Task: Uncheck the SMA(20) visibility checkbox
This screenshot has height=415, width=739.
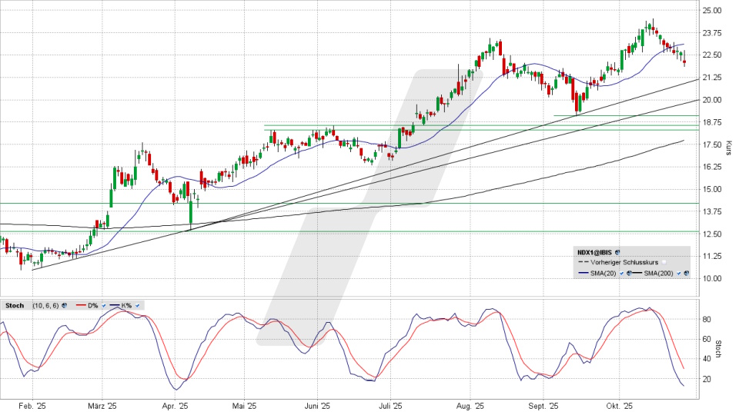Action: 621,273
